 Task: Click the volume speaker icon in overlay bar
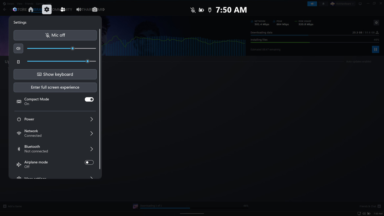(79, 10)
